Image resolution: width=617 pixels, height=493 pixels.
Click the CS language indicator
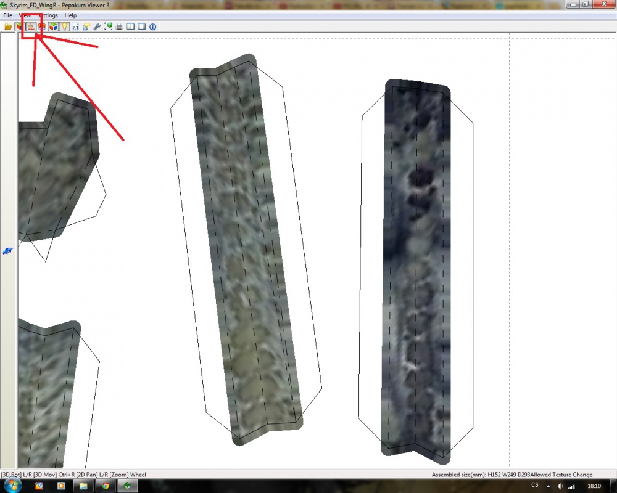tap(535, 485)
